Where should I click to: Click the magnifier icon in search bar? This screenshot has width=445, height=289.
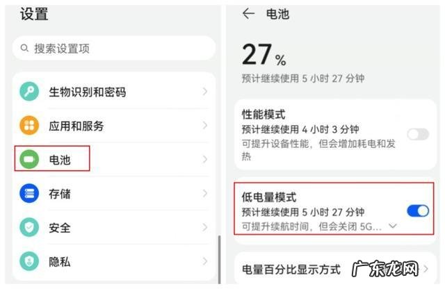(x=25, y=49)
